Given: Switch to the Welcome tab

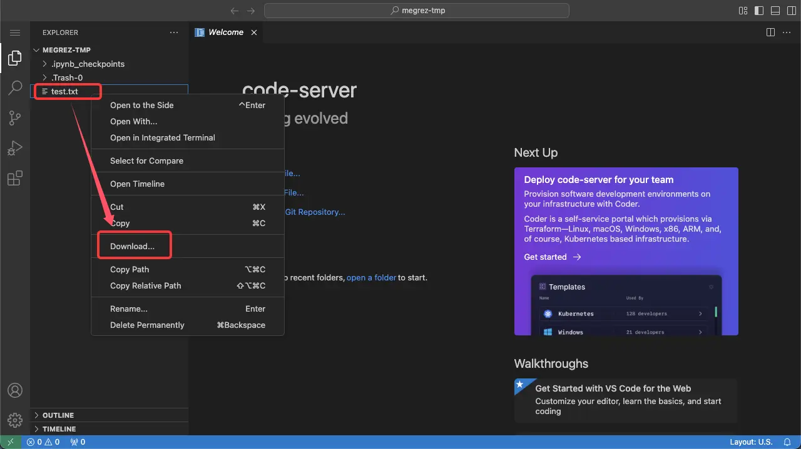Looking at the screenshot, I should pos(225,32).
